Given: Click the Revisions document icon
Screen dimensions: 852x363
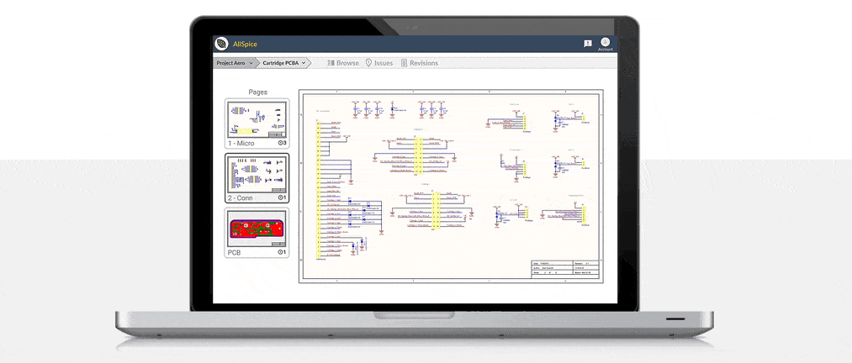Looking at the screenshot, I should (x=405, y=63).
